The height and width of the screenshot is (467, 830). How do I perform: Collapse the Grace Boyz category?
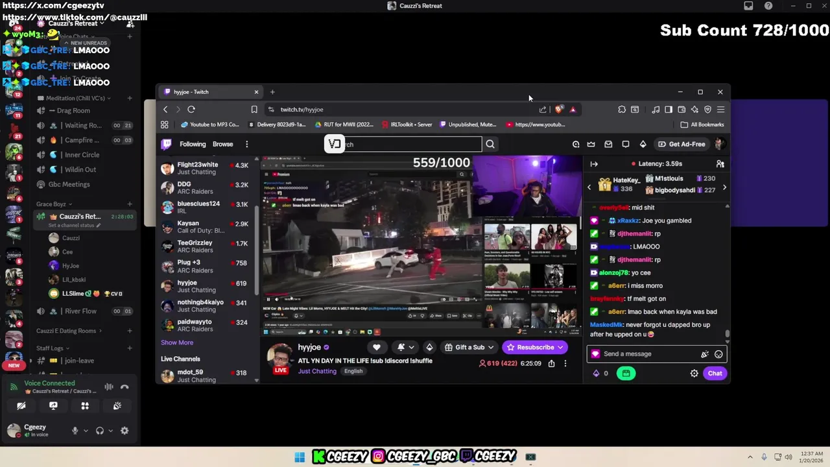click(54, 204)
